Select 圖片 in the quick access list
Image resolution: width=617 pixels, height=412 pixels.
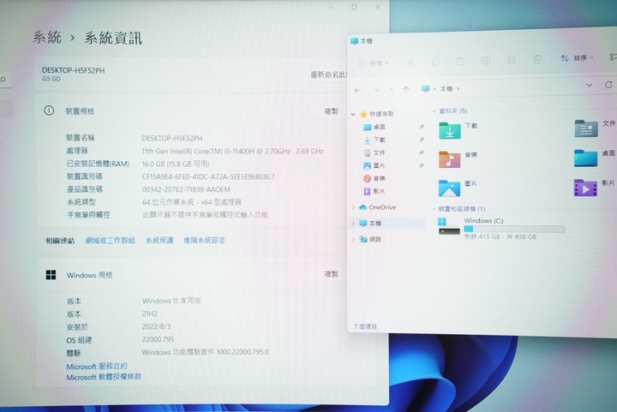pyautogui.click(x=374, y=165)
